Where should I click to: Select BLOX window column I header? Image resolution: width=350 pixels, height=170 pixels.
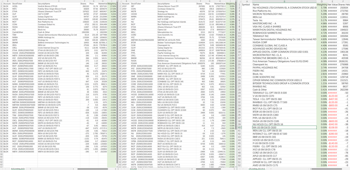112,1
